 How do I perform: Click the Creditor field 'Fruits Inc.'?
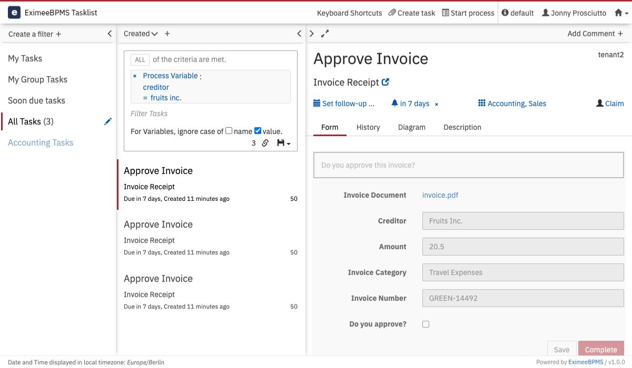(x=523, y=221)
